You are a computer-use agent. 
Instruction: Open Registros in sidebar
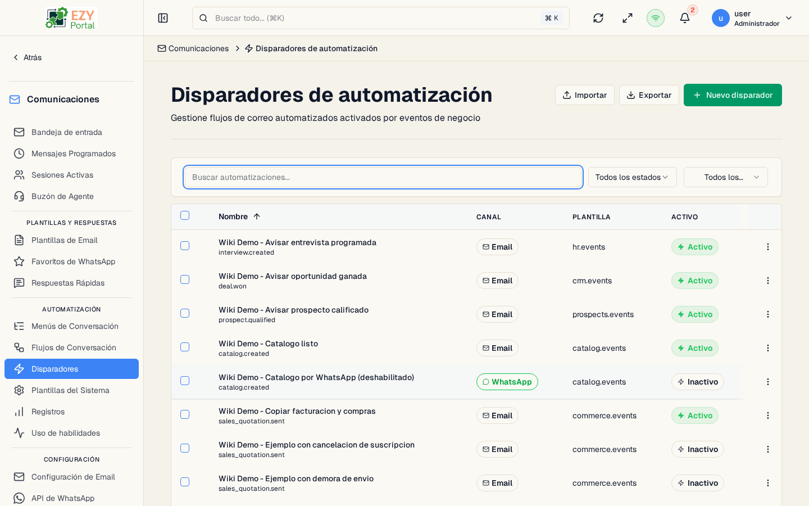click(71, 412)
